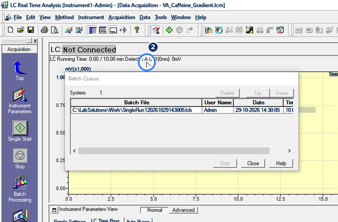Open the Window menu
Viewport: 338px width, 222px height.
pyautogui.click(x=181, y=17)
